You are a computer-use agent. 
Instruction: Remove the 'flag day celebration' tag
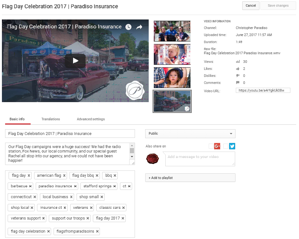(49, 231)
